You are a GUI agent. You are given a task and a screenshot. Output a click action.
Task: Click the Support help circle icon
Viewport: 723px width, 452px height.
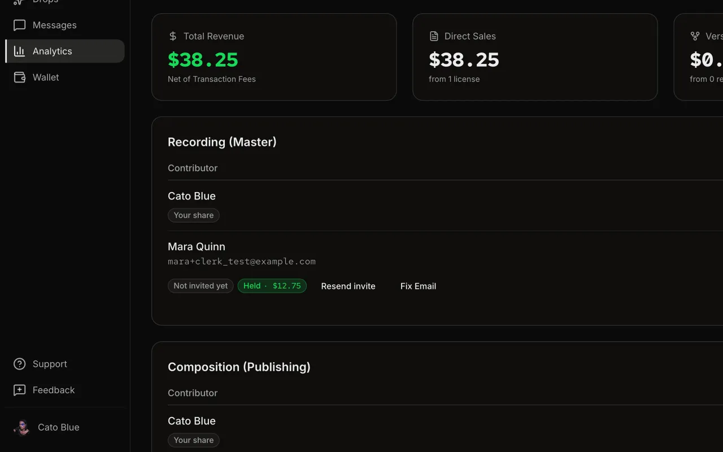(20, 364)
